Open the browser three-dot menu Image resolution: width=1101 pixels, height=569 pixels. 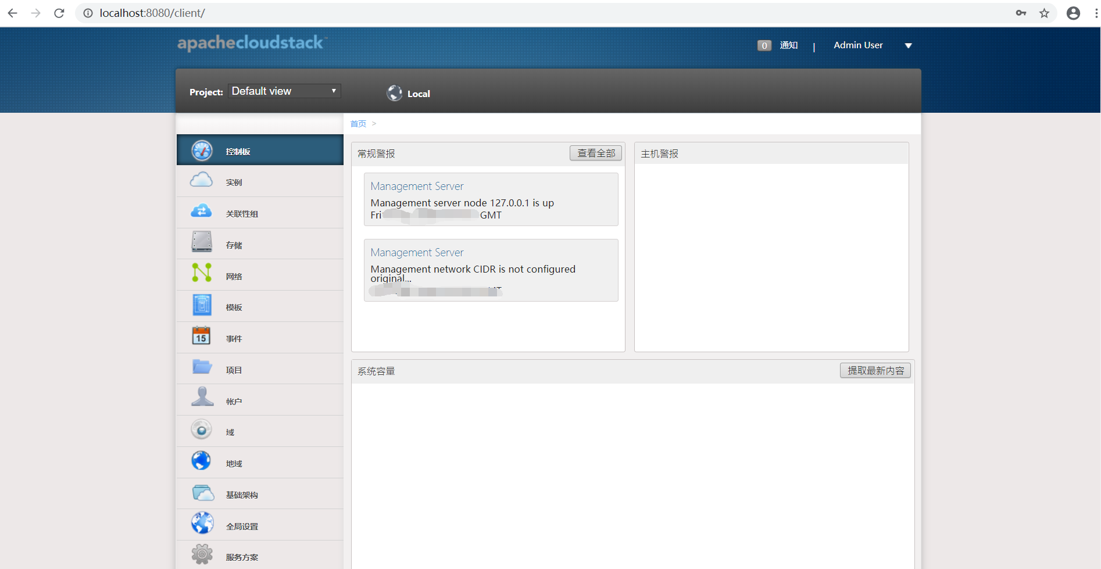tap(1096, 13)
